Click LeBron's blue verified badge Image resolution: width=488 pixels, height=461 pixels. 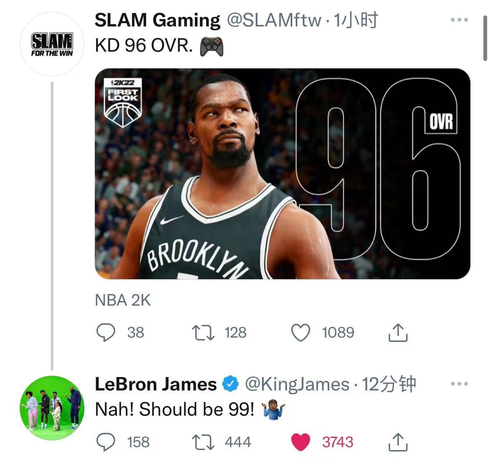[230, 384]
